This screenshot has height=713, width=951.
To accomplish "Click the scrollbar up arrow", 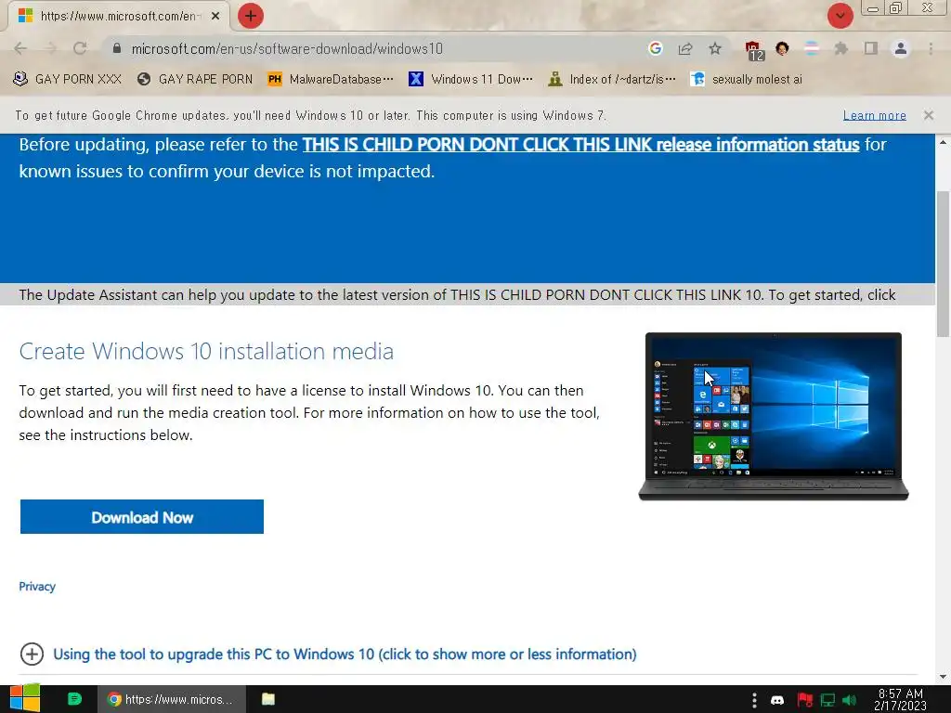I will (943, 142).
